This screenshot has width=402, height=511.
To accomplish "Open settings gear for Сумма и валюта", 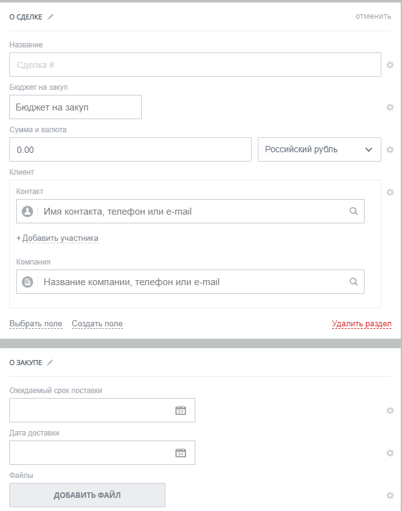I will pyautogui.click(x=390, y=150).
